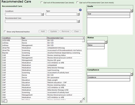The image size is (135, 105).
Task: Click the table's horizontal scrollbar thumb
Action: pos(6,101)
